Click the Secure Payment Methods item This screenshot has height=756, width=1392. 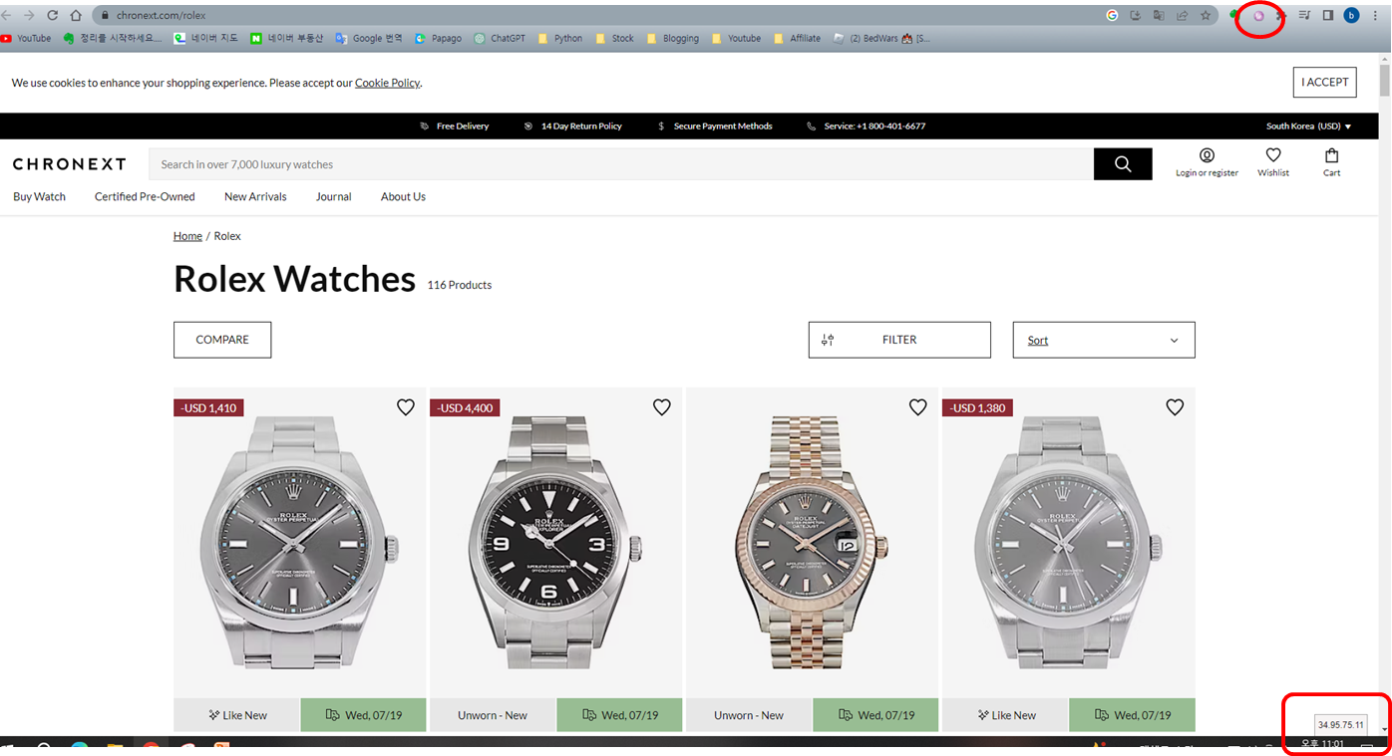pos(715,126)
